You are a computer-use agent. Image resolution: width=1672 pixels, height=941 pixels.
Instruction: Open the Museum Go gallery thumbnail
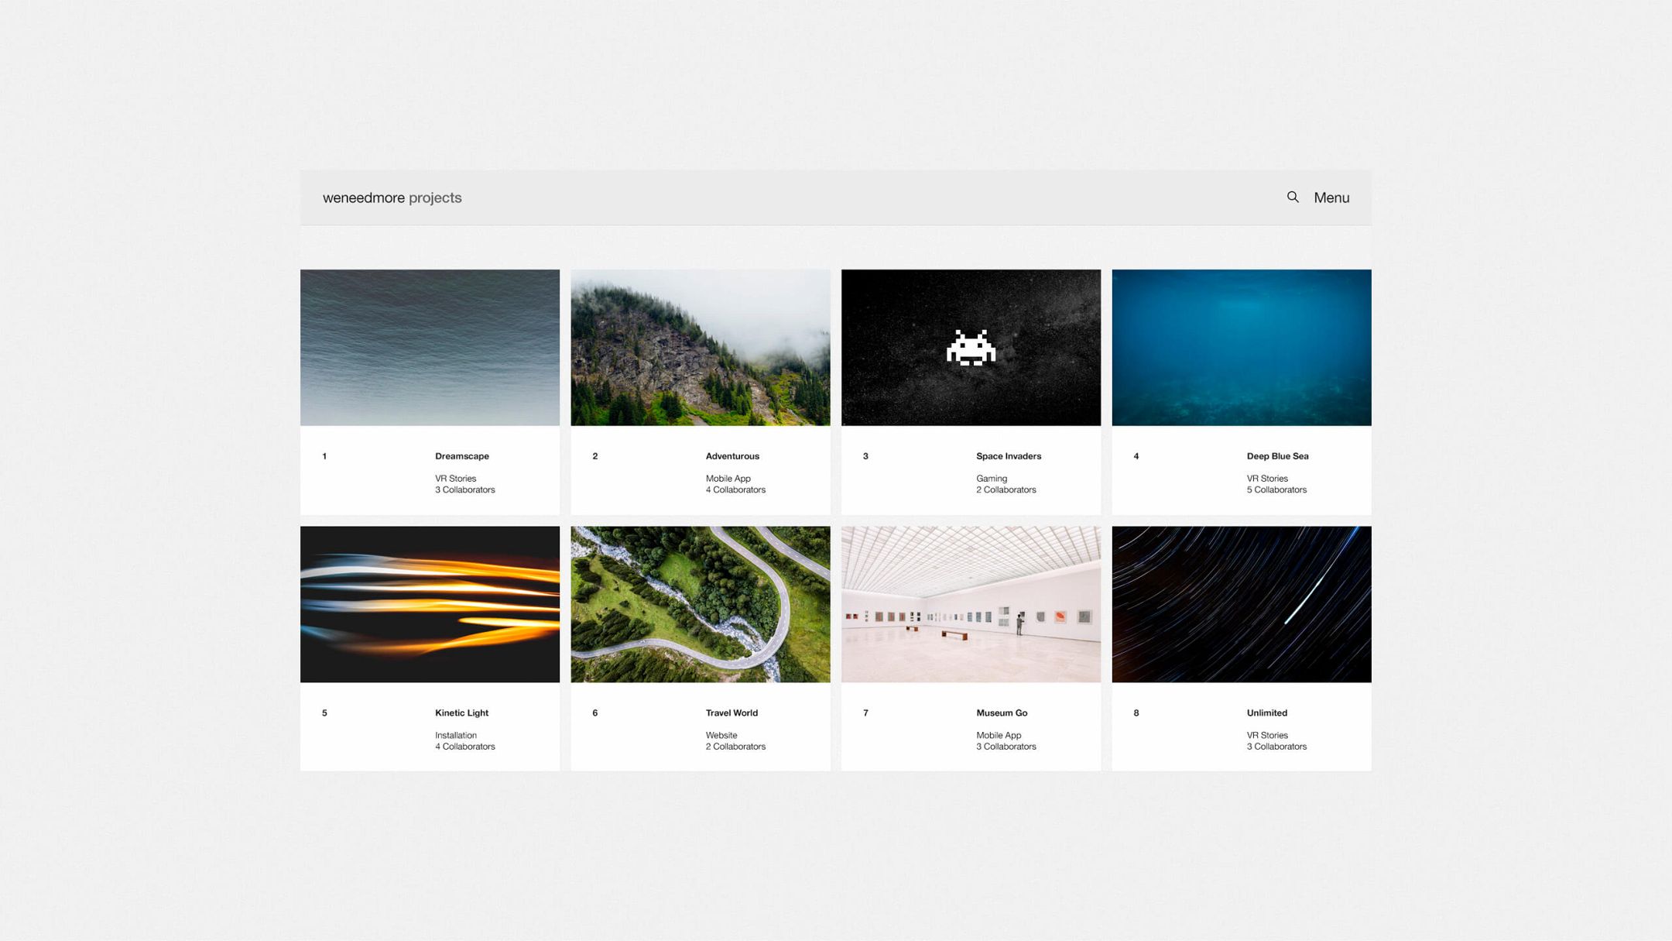tap(971, 604)
